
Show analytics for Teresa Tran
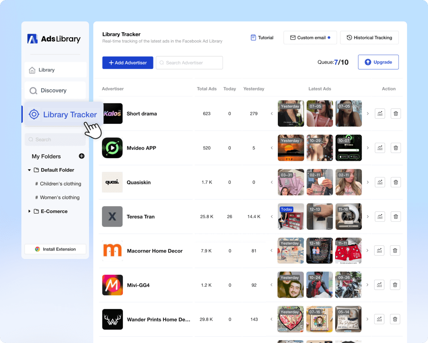point(380,217)
